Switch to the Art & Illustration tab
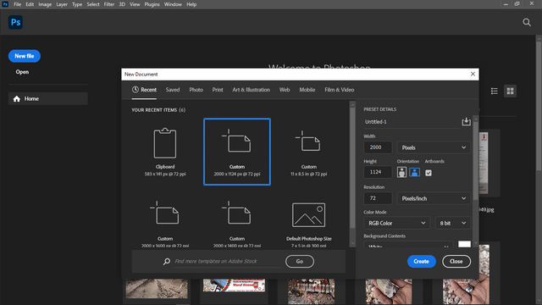The height and width of the screenshot is (305, 542). point(251,90)
